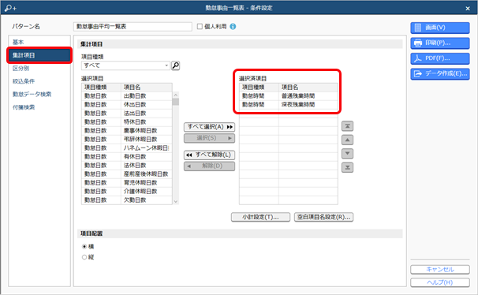
Task: Move selected item down one row
Action: point(347,154)
